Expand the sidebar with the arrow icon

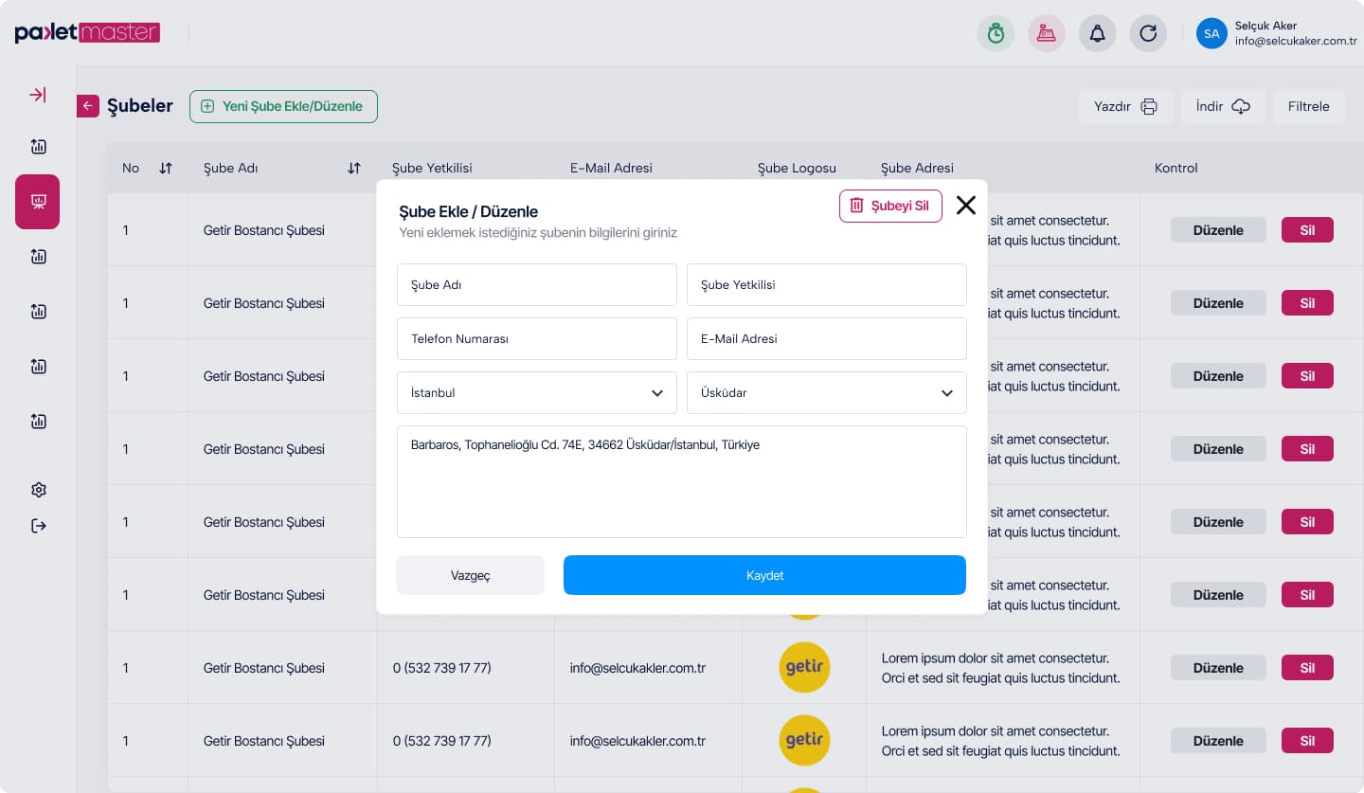[38, 95]
